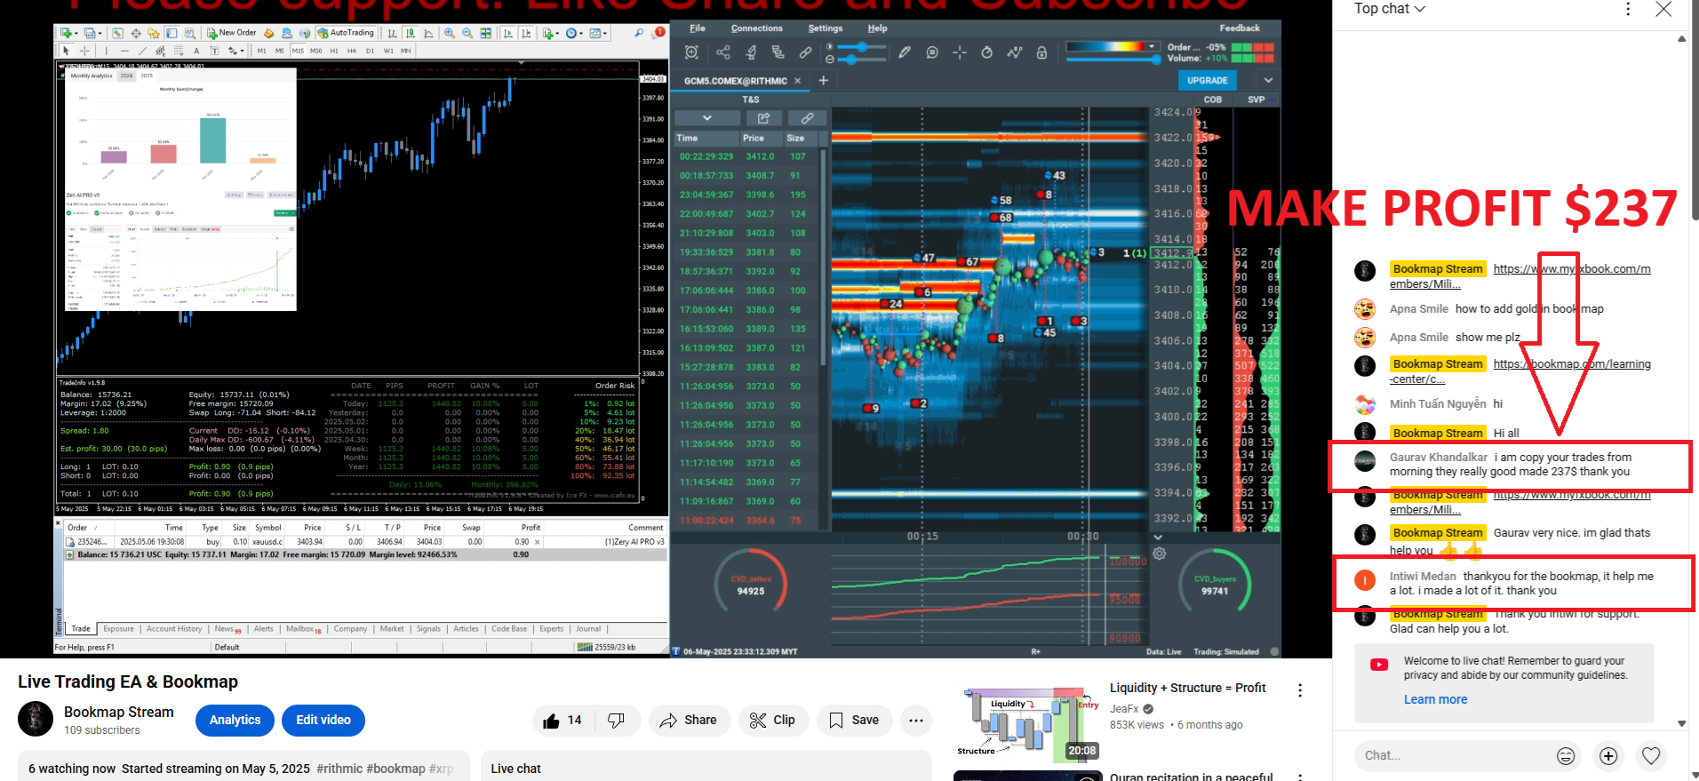Click Feedback in Bookmap menu bar
Image resolution: width=1699 pixels, height=781 pixels.
pos(1240,28)
